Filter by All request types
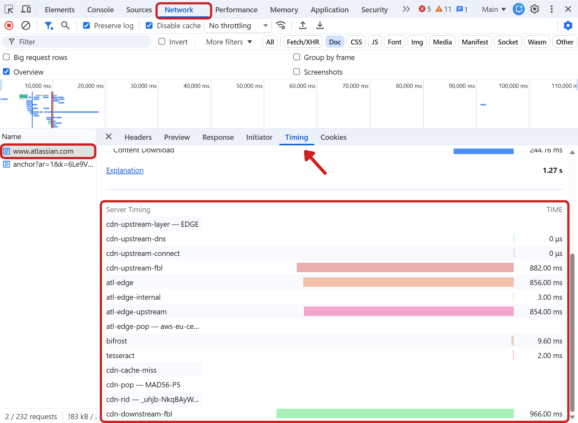This screenshot has height=423, width=578. (x=270, y=42)
